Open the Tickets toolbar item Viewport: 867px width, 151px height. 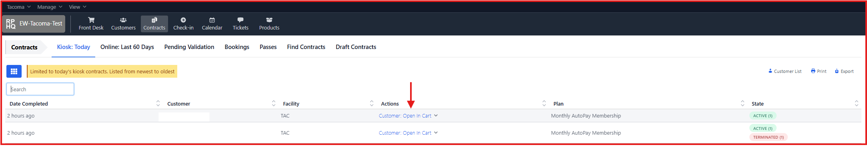[240, 24]
